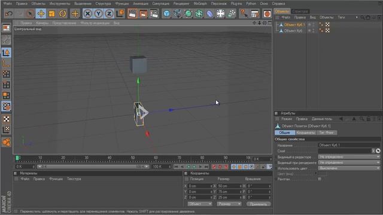Click the Undo arrow icon
383x215 pixels.
coord(9,13)
